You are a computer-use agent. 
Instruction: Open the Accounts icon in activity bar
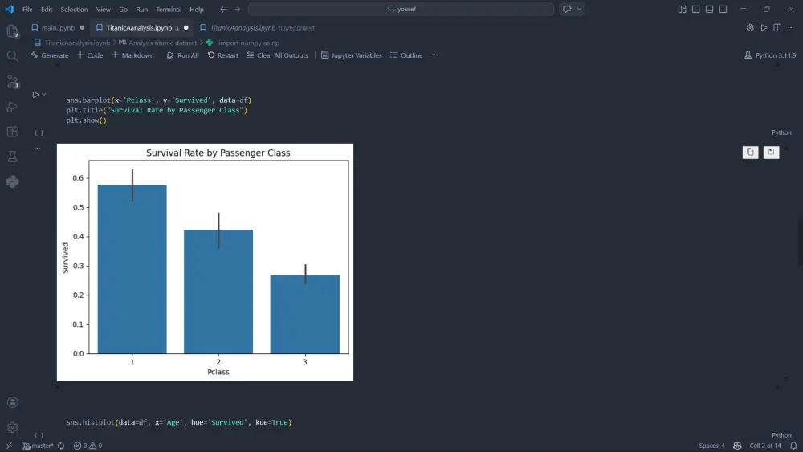point(12,402)
